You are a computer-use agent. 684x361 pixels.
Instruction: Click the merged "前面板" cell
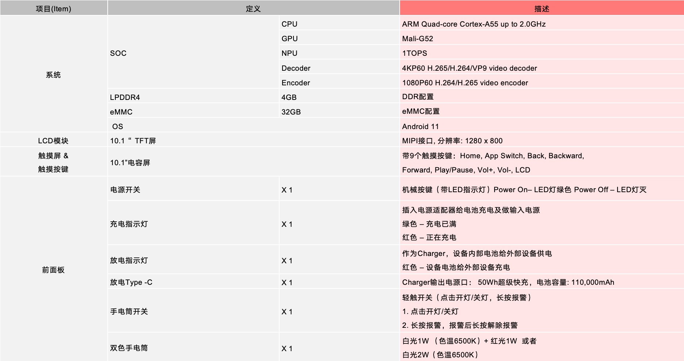53,270
